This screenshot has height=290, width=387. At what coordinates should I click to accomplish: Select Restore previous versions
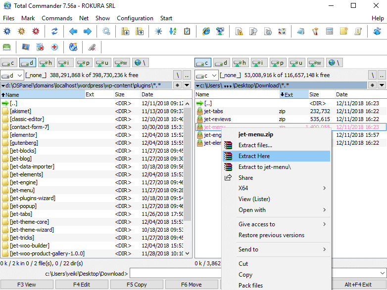pos(276,235)
